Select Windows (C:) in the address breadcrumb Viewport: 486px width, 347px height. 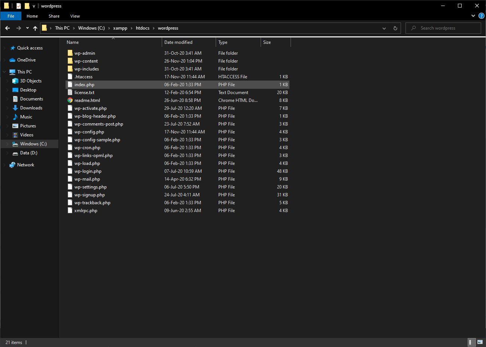coord(91,28)
